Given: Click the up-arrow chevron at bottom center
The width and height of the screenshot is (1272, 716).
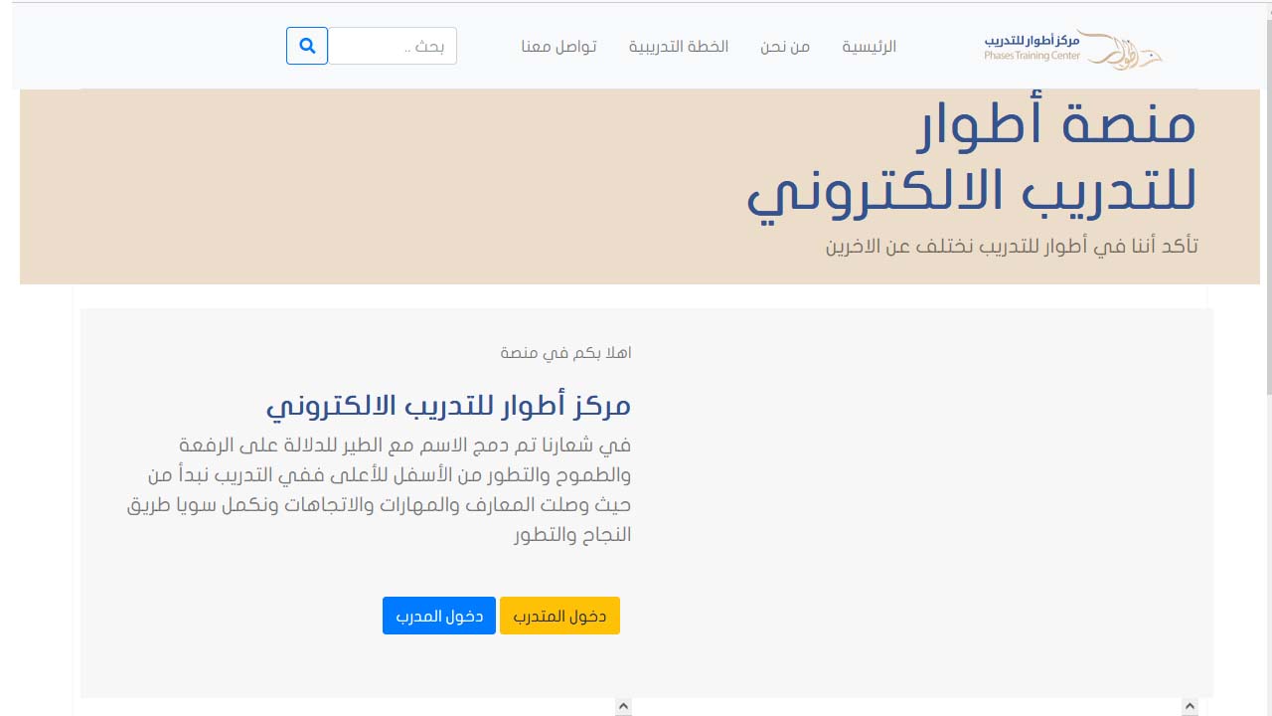Looking at the screenshot, I should pyautogui.click(x=623, y=707).
